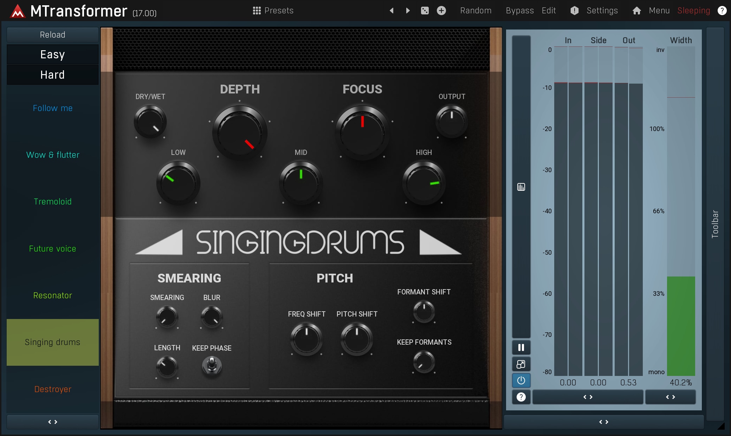Click the plus add preset icon
731x436 pixels.
(x=441, y=11)
